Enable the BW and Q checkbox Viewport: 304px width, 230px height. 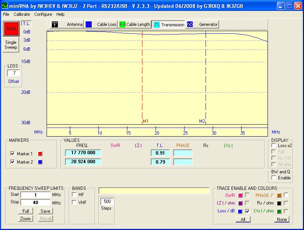pyautogui.click(x=274, y=178)
